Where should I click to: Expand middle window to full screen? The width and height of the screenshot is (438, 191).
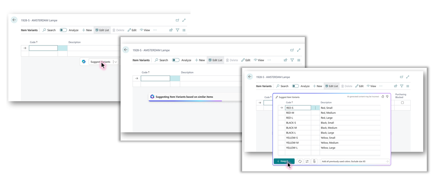pyautogui.click(x=299, y=50)
